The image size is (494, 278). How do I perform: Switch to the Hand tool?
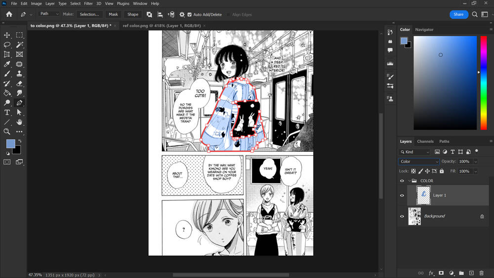click(x=20, y=122)
